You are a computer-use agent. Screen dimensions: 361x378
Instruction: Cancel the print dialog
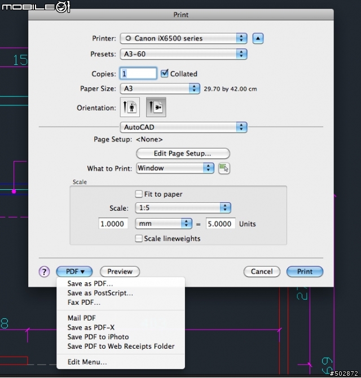click(262, 272)
